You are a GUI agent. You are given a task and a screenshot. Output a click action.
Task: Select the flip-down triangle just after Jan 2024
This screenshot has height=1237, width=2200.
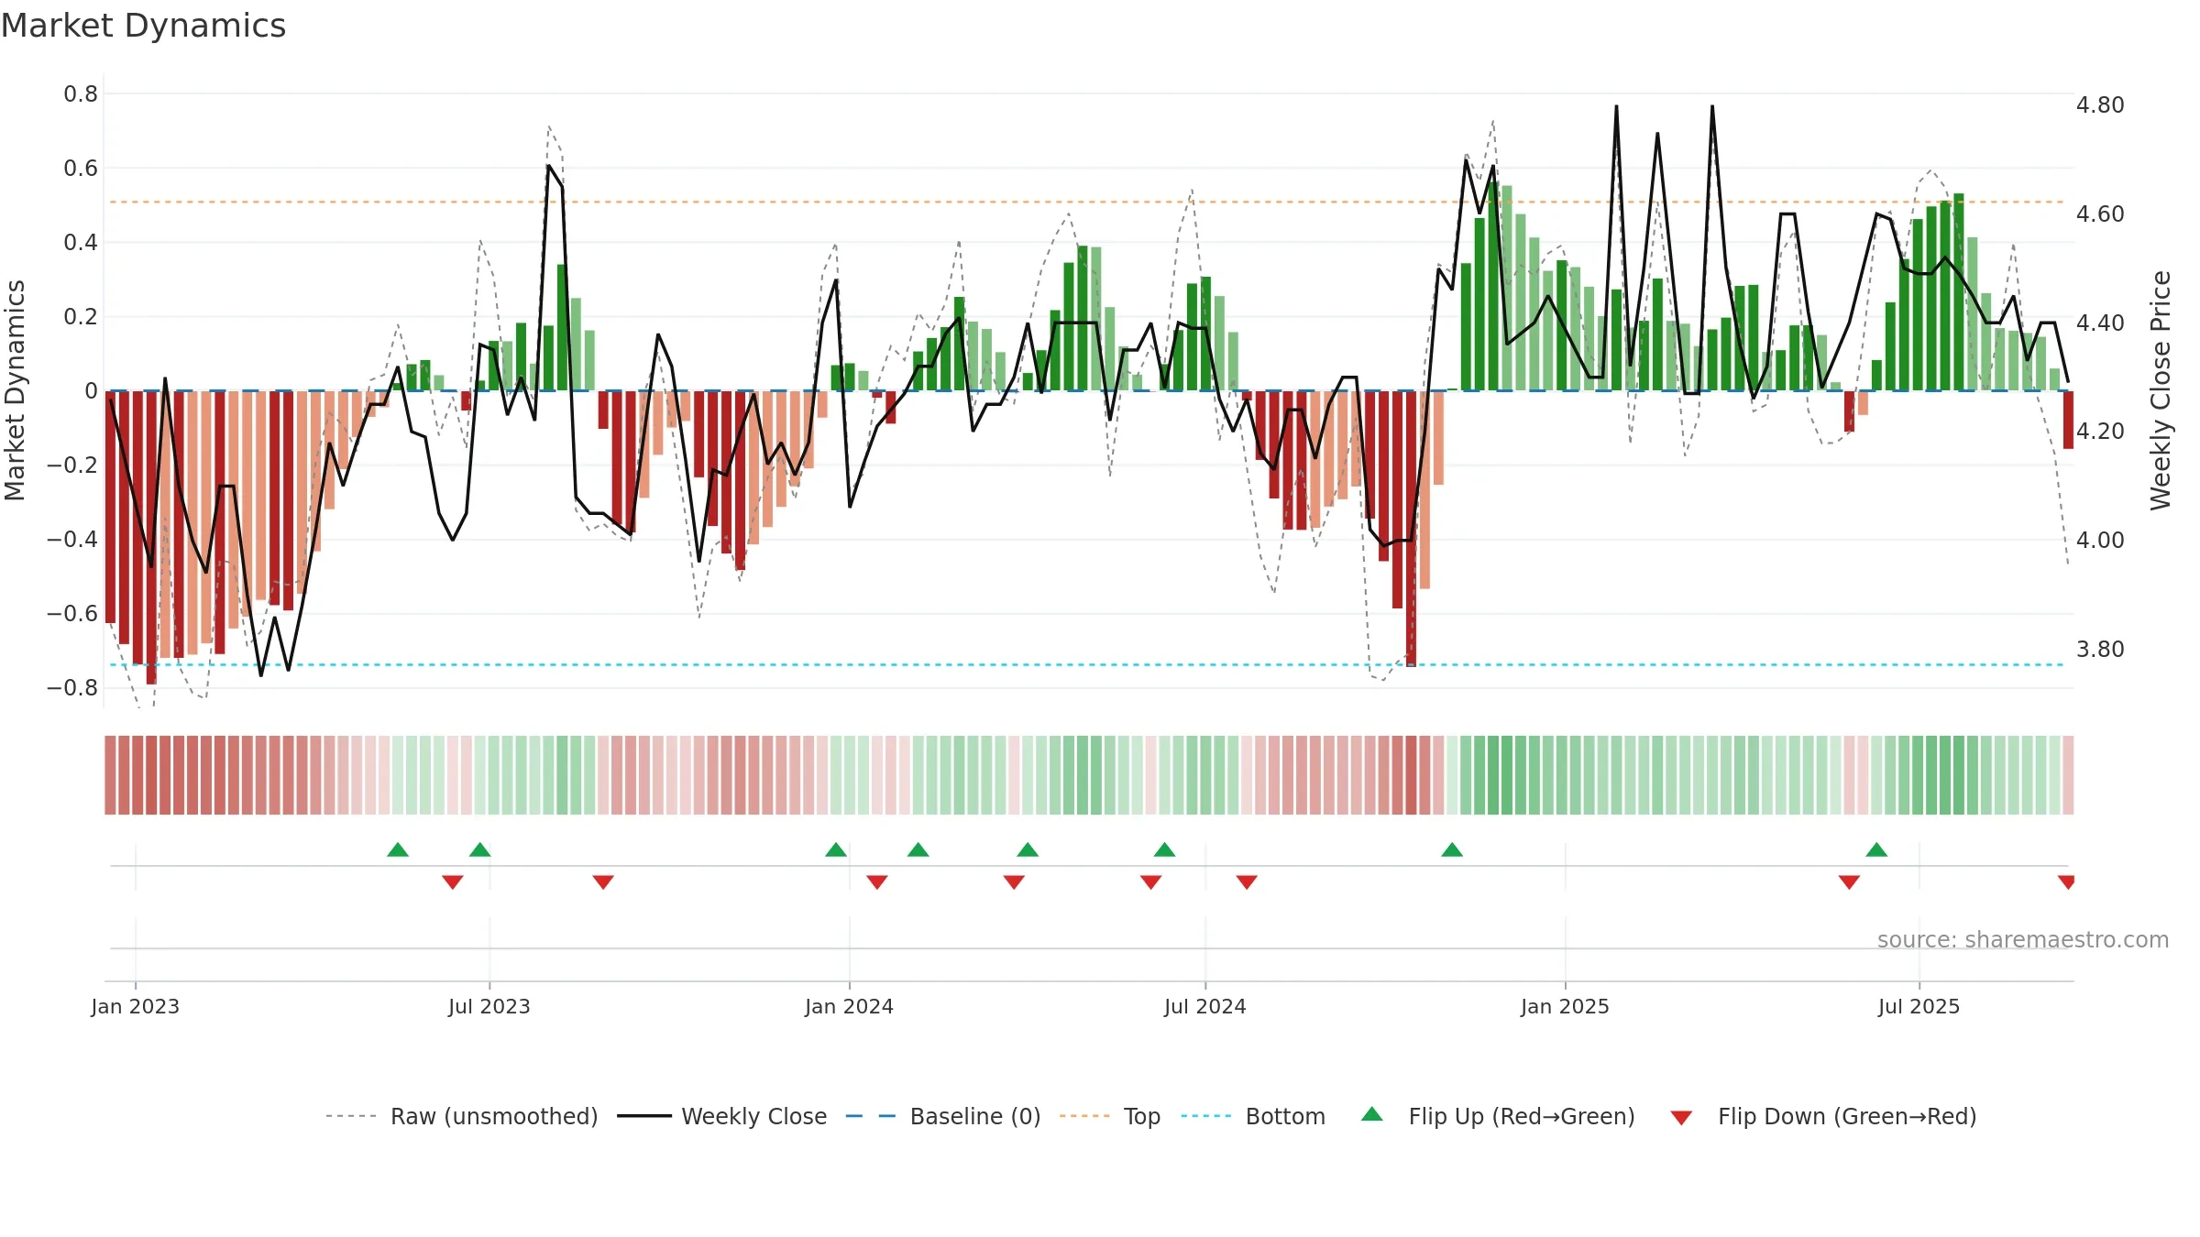[x=877, y=881]
